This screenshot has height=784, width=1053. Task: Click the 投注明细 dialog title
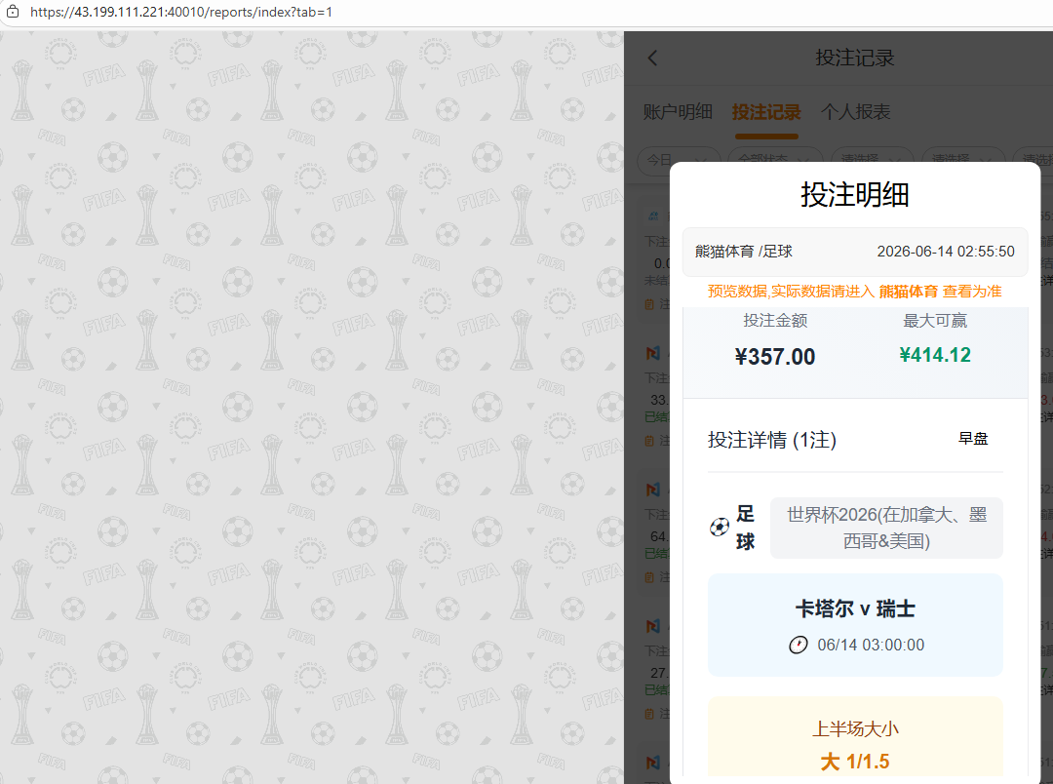(855, 195)
